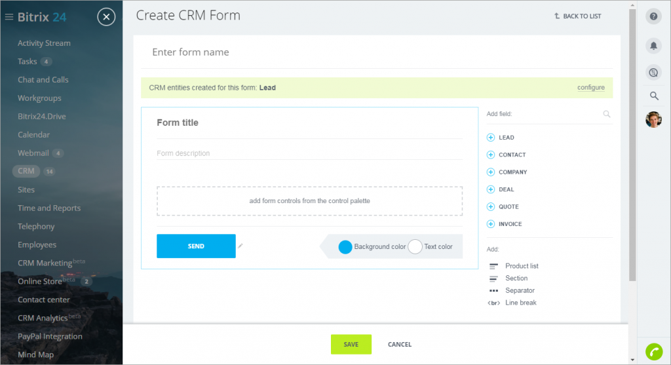Select the CRM sidebar item
This screenshot has width=671, height=365.
pos(26,171)
